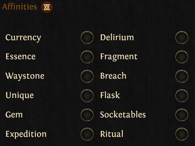
Task: Turn on the Flask affinity
Action: point(182,96)
